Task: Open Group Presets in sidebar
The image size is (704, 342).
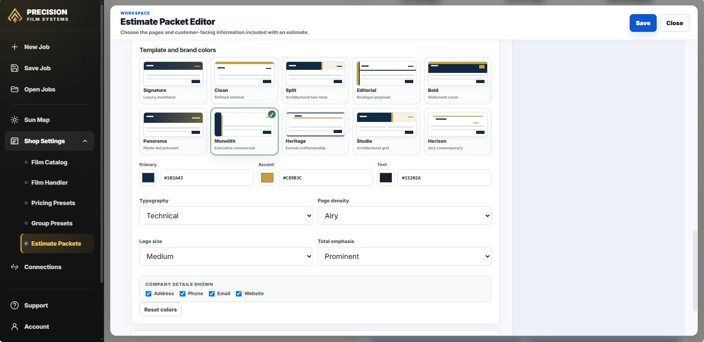Action: (x=52, y=223)
